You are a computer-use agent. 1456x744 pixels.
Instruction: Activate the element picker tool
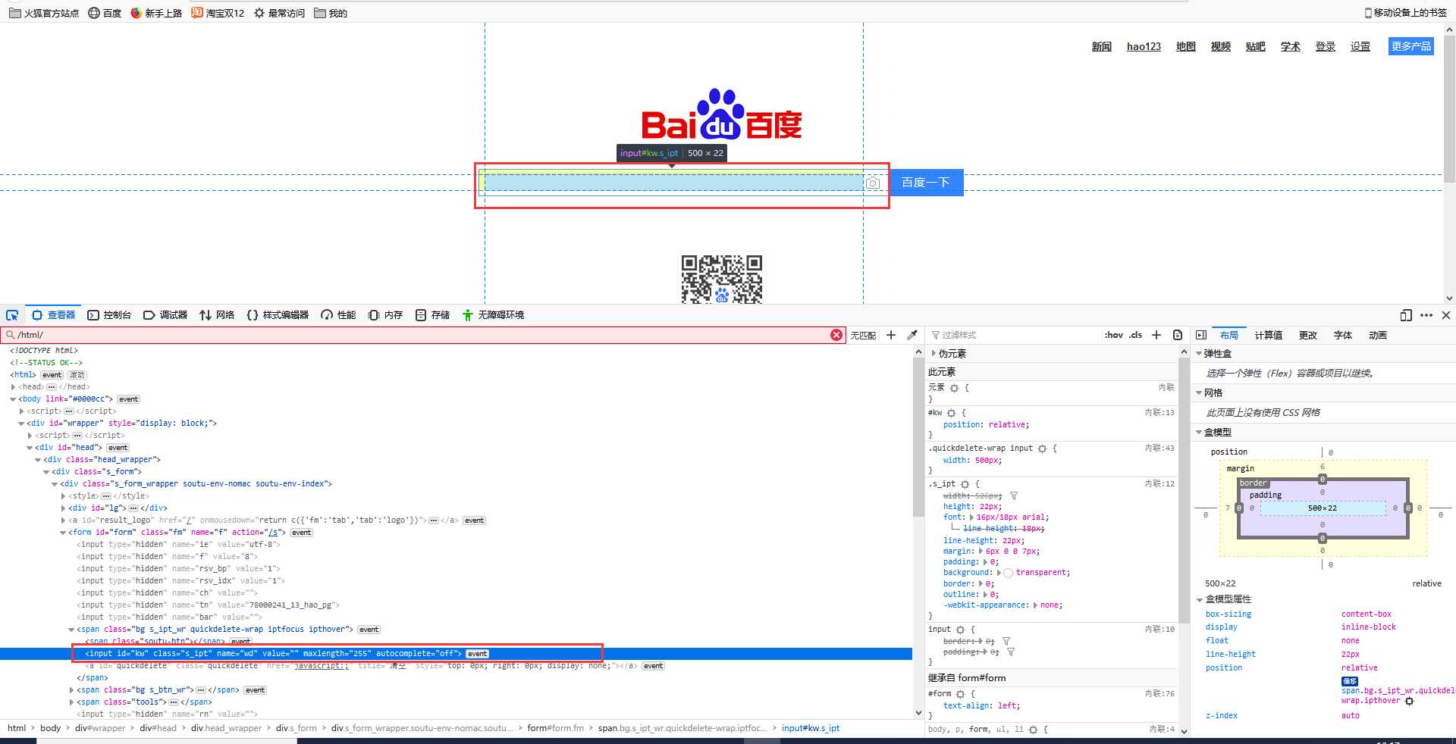(x=12, y=315)
